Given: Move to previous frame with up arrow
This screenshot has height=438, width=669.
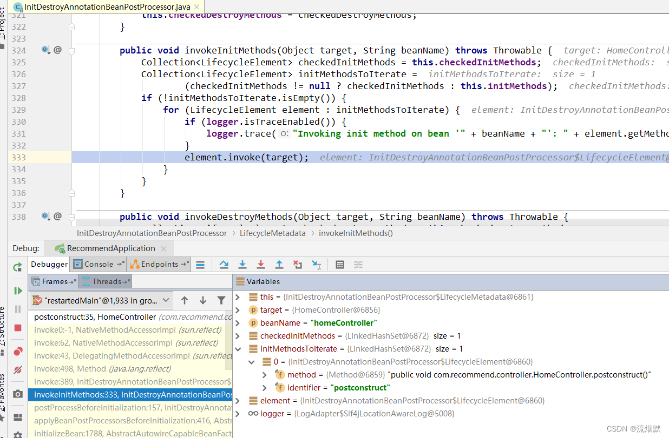Looking at the screenshot, I should pyautogui.click(x=185, y=300).
